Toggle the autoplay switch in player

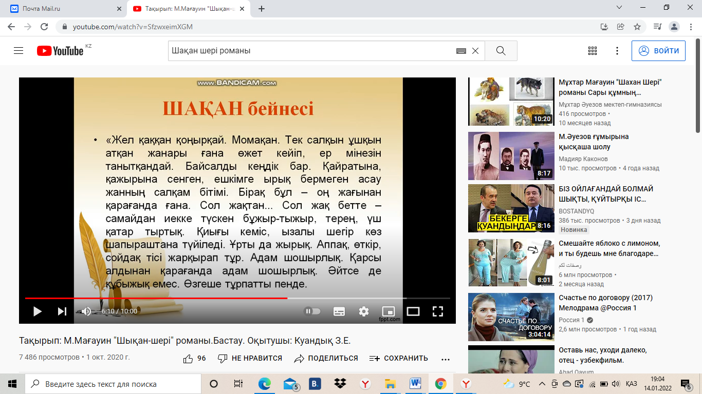click(x=312, y=311)
